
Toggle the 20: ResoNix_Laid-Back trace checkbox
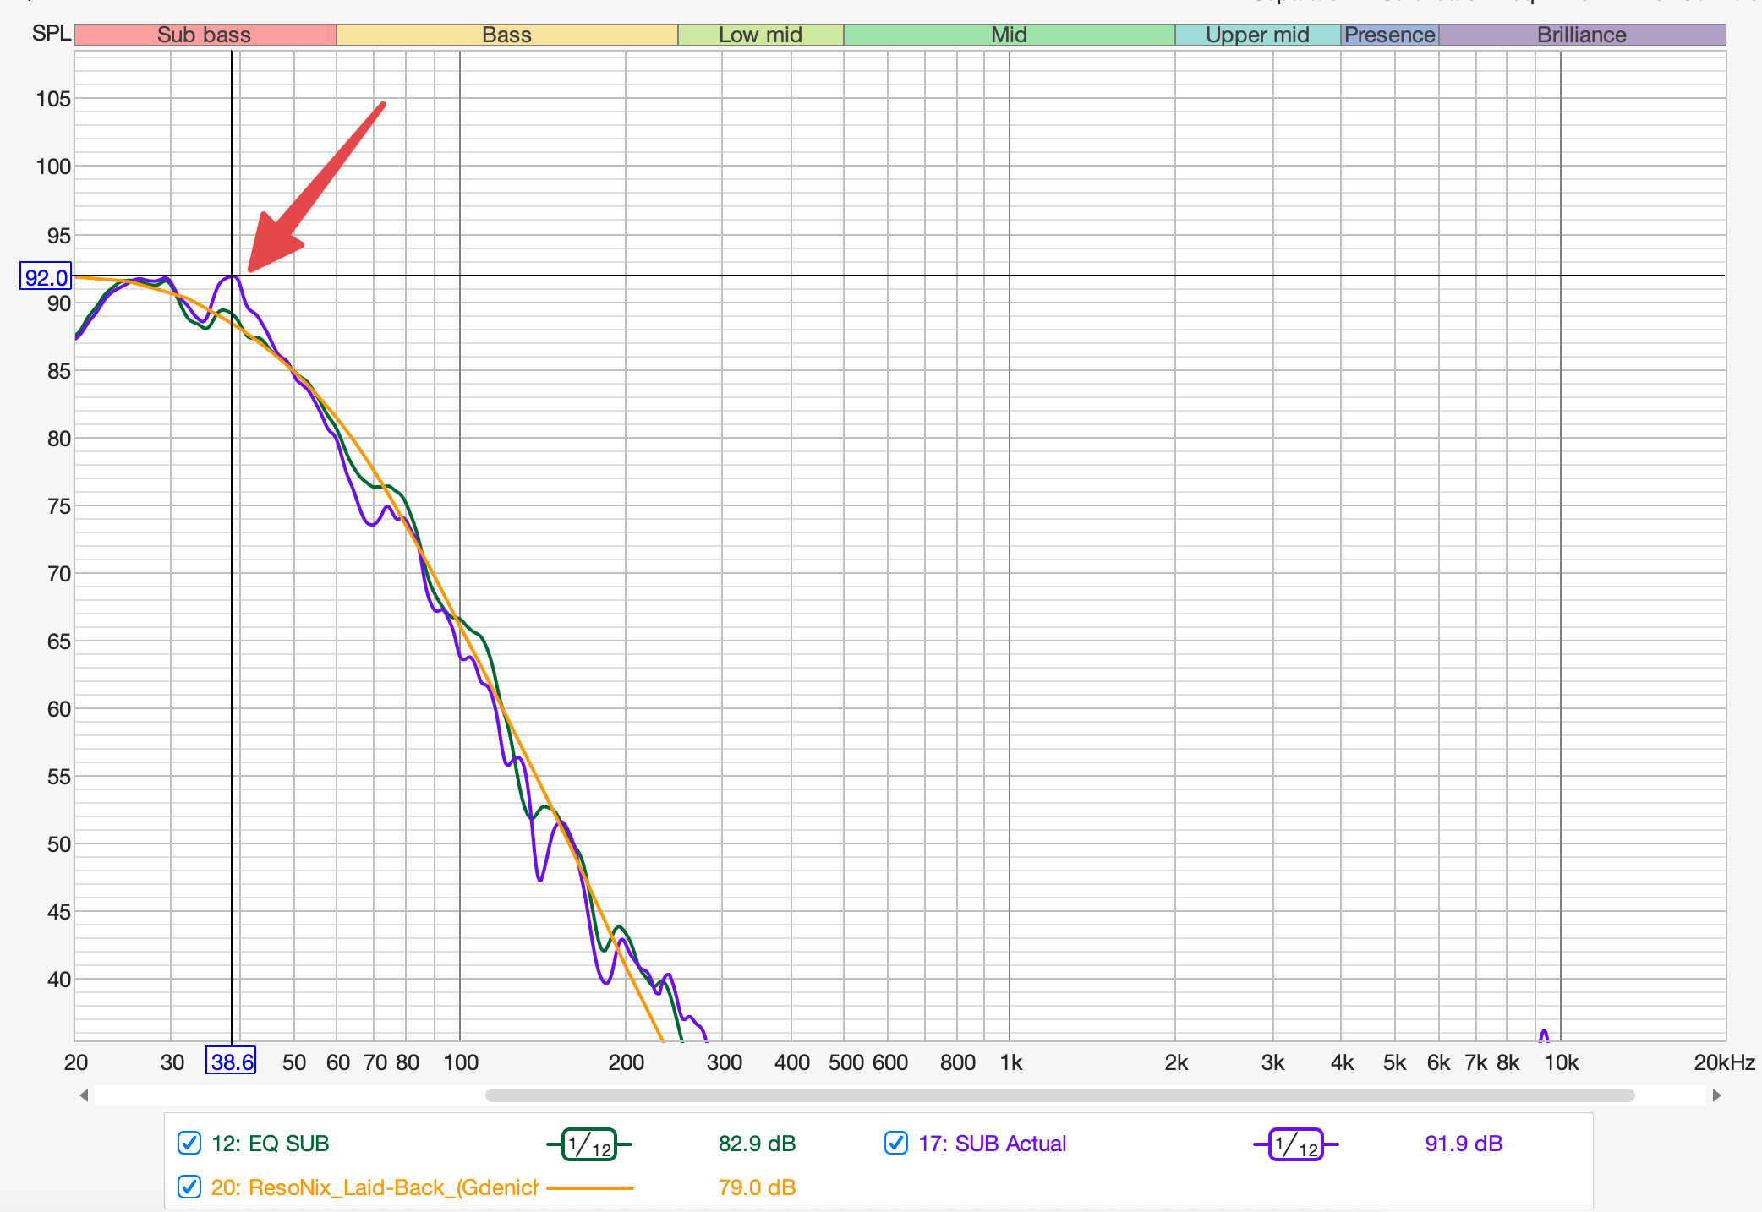point(189,1187)
